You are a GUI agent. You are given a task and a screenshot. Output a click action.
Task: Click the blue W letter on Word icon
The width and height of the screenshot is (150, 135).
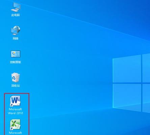[x=15, y=101]
